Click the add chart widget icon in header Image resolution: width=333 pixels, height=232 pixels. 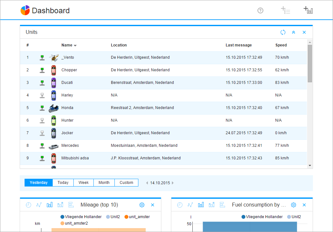point(308,10)
